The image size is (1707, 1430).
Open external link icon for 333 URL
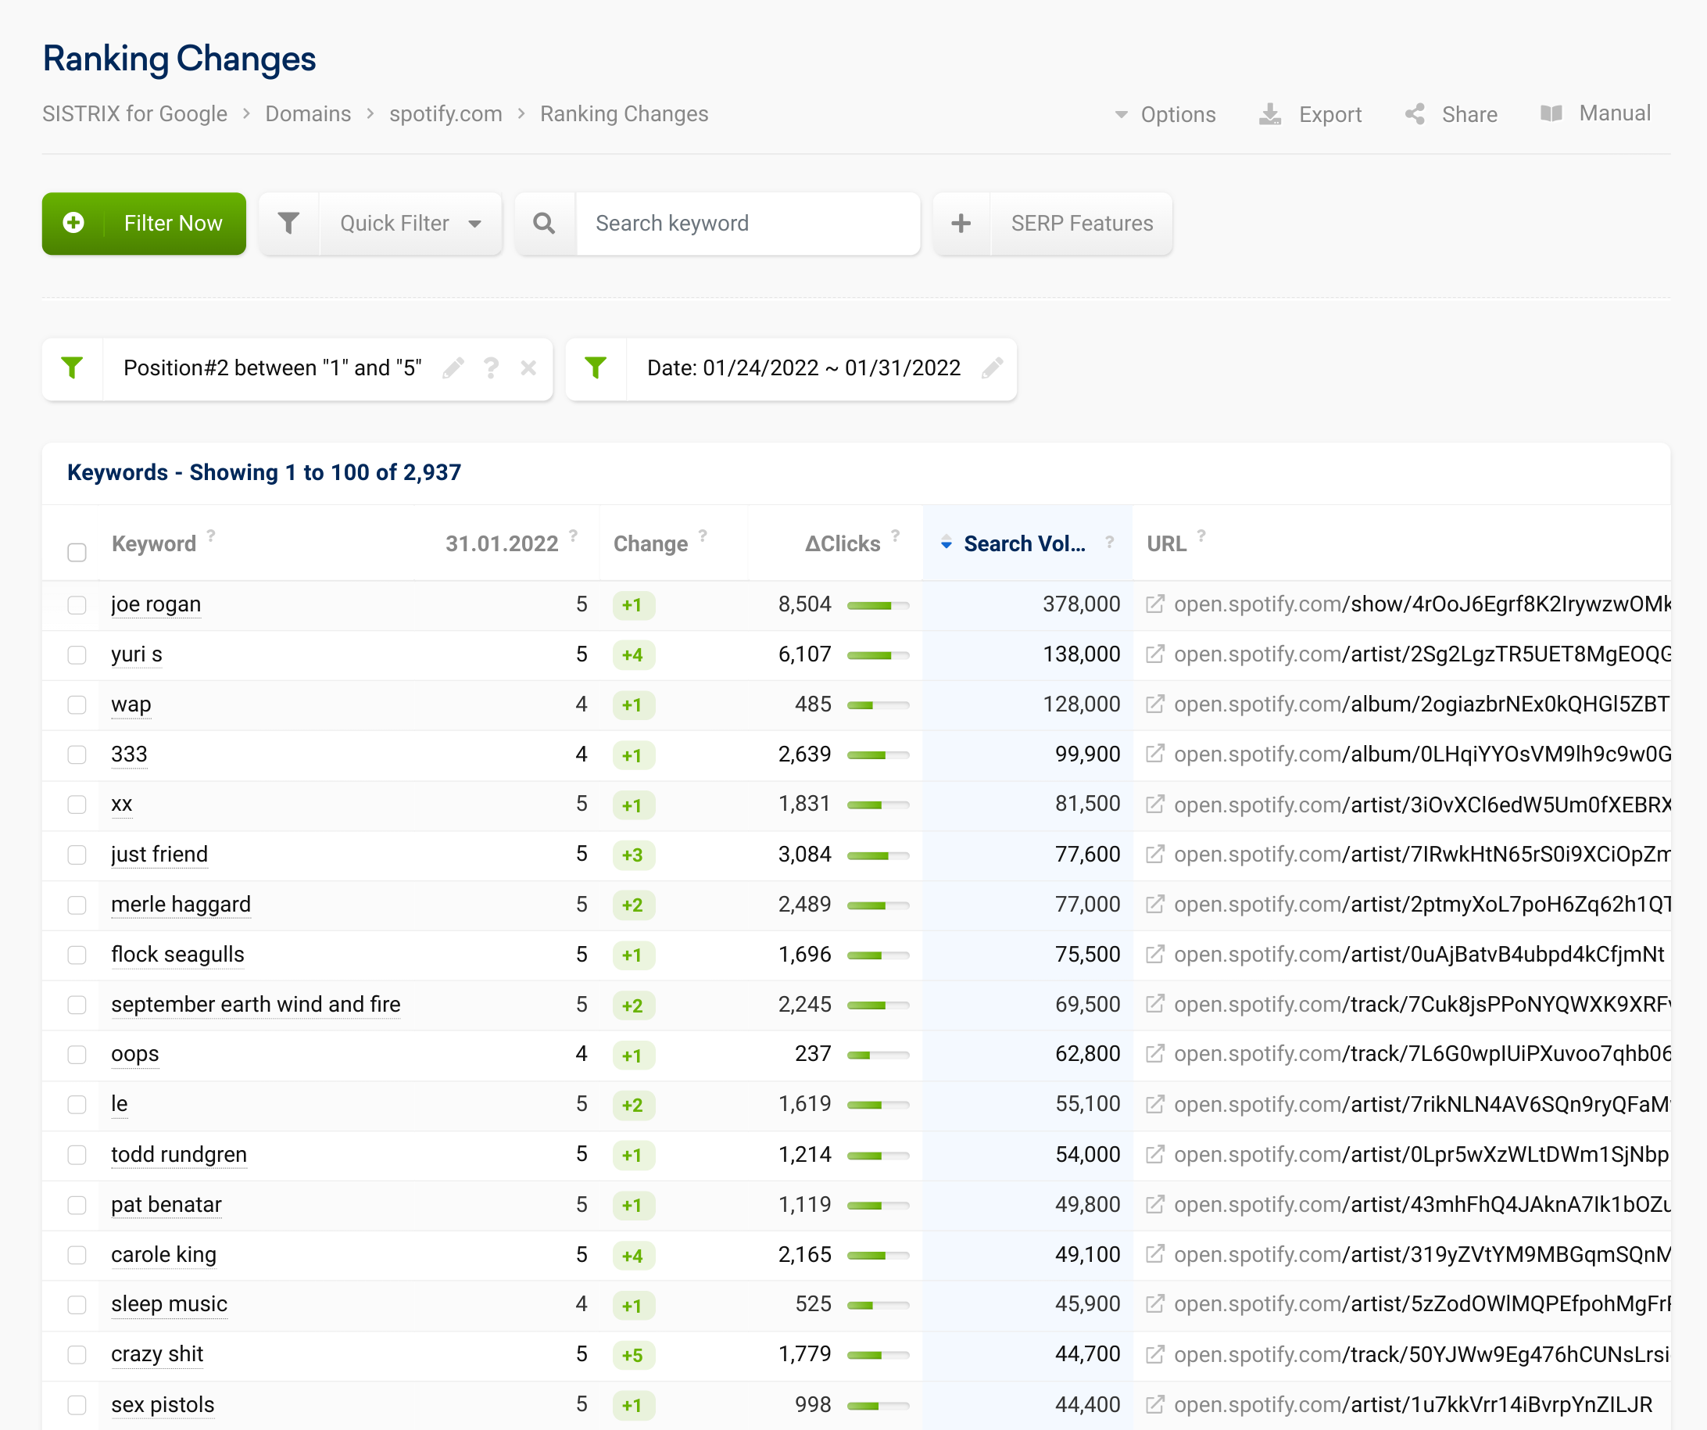click(1155, 754)
